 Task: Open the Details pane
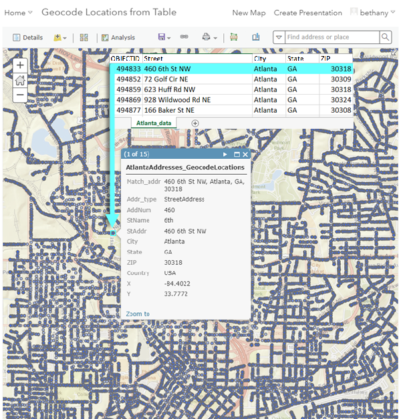pyautogui.click(x=27, y=37)
